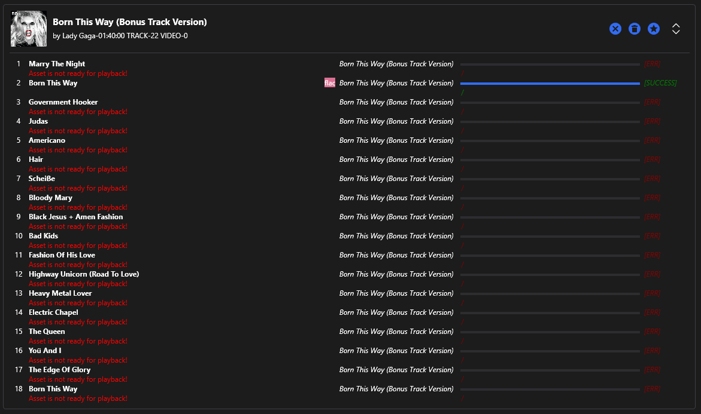Select track 3 Government Hooker
701x414 pixels.
(x=63, y=102)
